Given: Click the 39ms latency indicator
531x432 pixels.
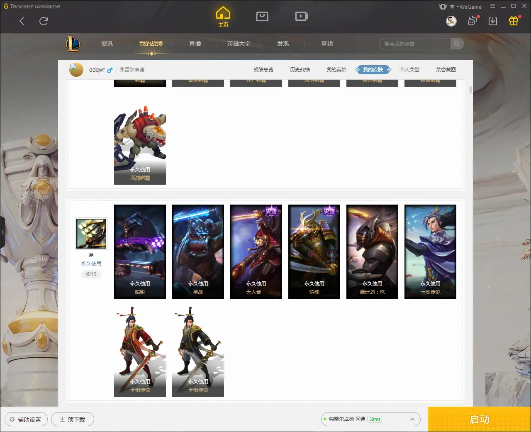Looking at the screenshot, I should pos(375,419).
